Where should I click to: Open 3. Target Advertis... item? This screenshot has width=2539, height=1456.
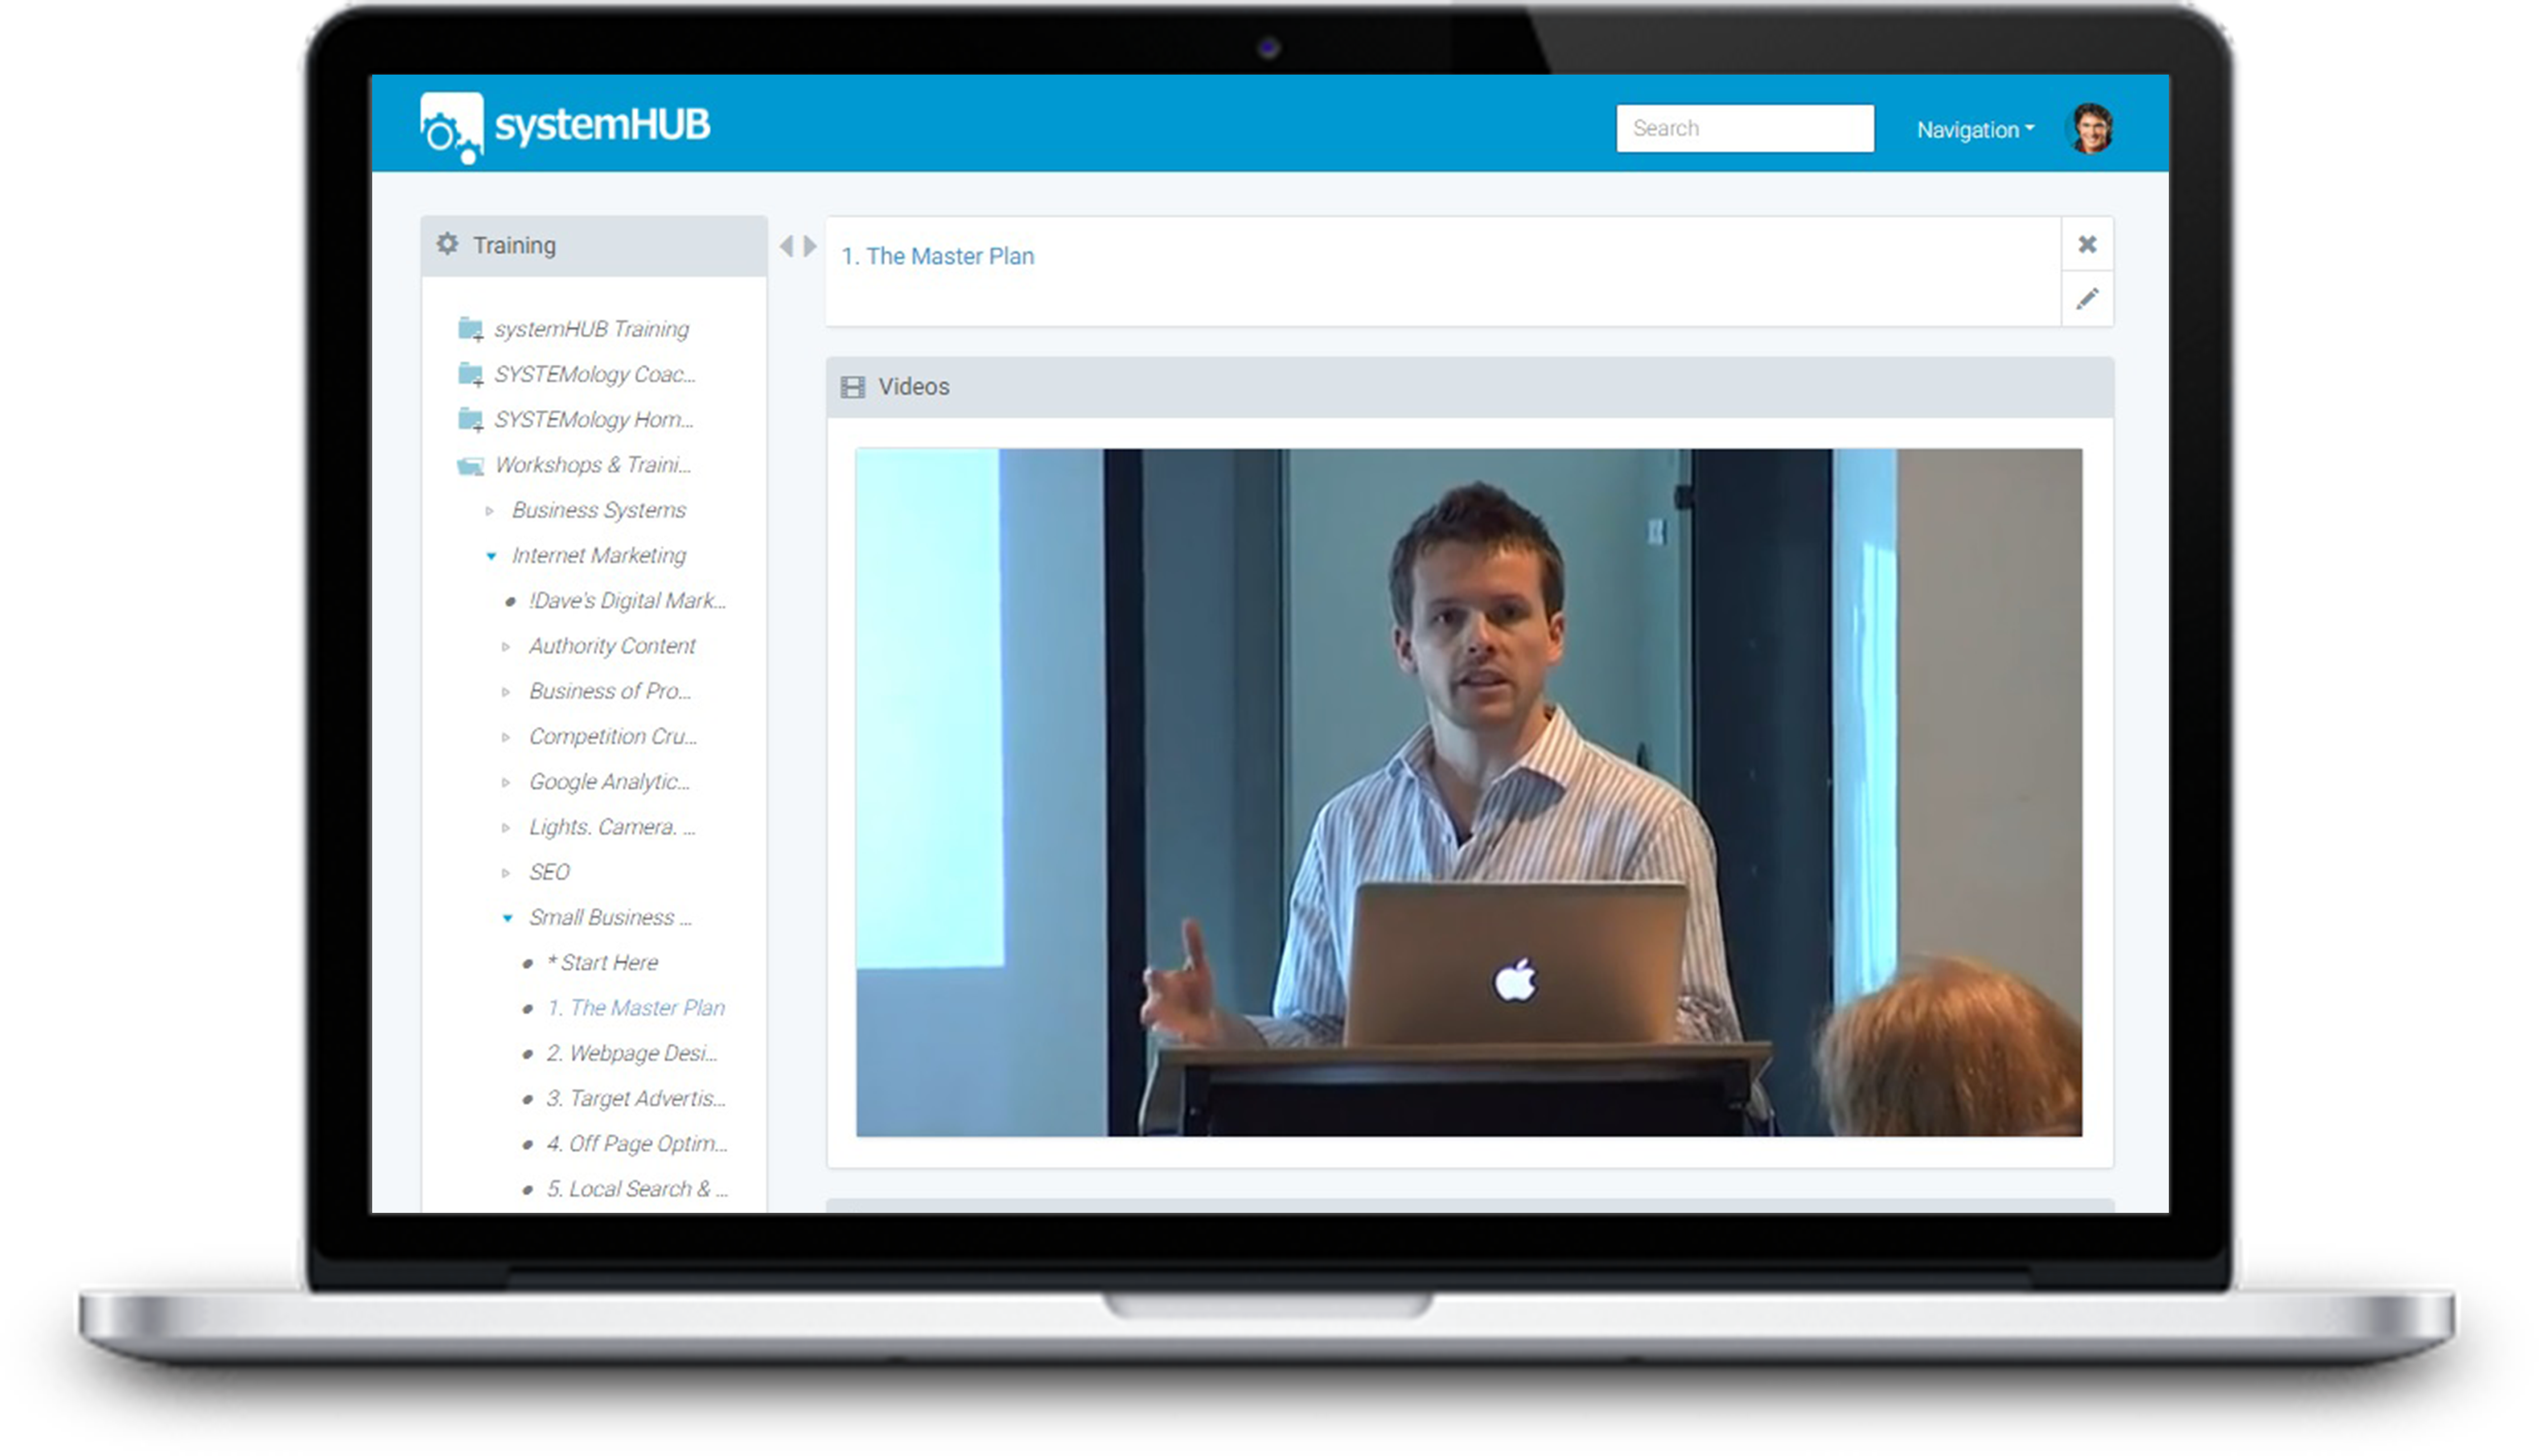635,1098
